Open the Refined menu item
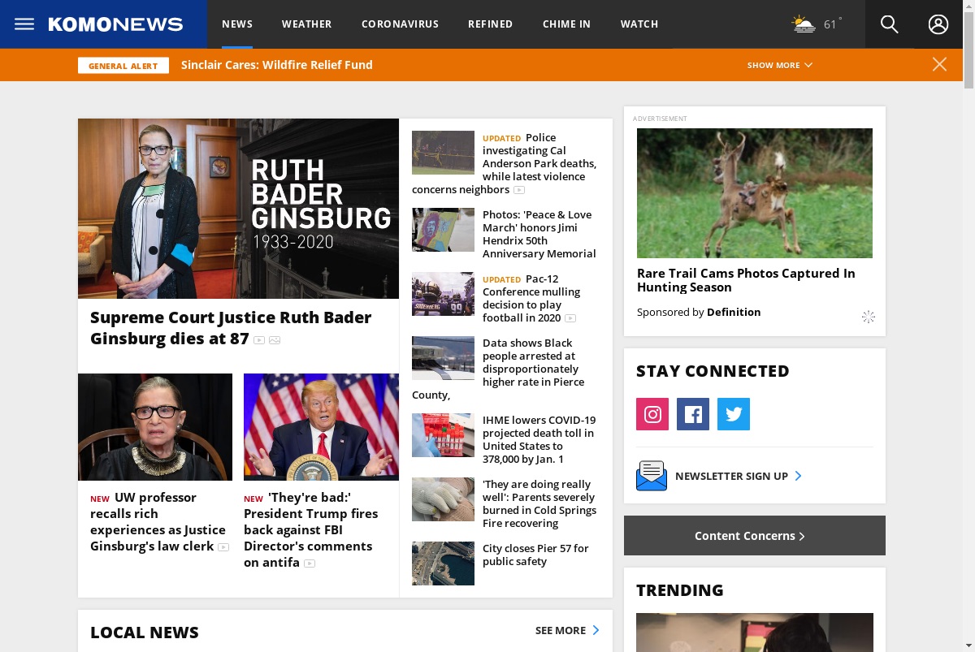The height and width of the screenshot is (652, 975). [490, 24]
